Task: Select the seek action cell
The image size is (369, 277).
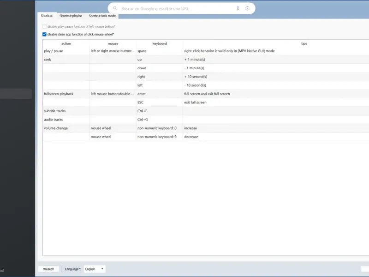Action: click(66, 60)
